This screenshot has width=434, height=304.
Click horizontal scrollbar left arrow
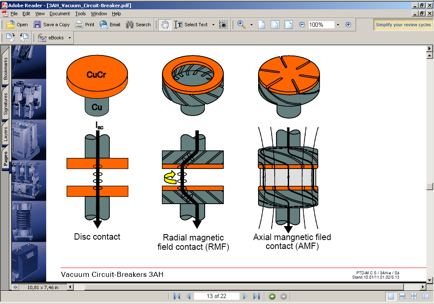pyautogui.click(x=70, y=287)
